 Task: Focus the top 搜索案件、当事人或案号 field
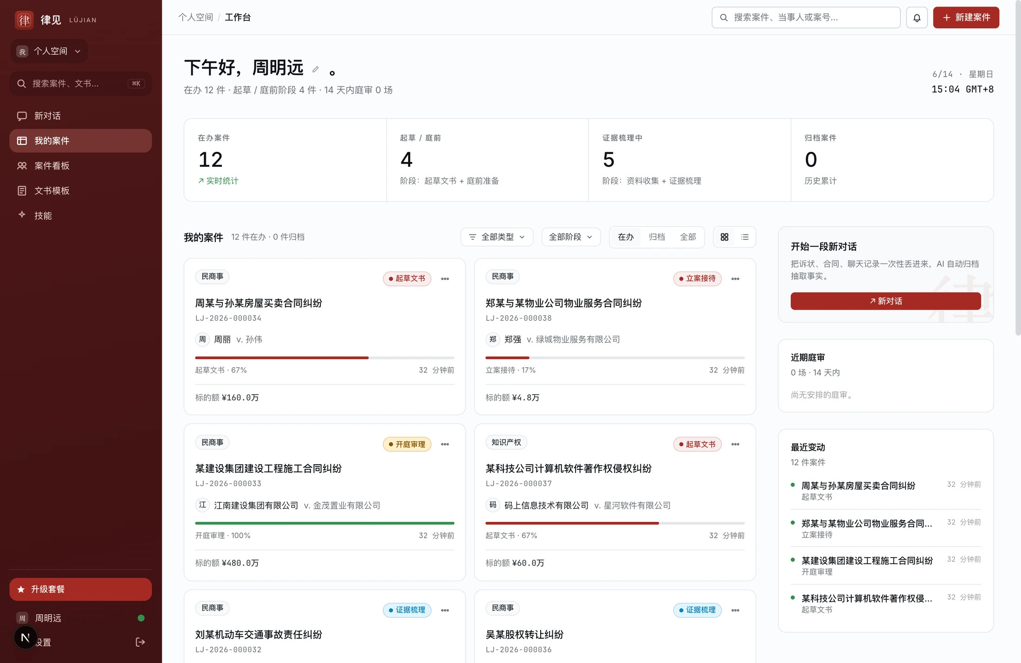click(x=806, y=18)
